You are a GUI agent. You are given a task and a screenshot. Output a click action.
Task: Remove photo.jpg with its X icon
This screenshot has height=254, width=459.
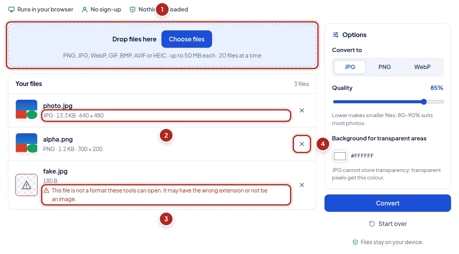pyautogui.click(x=302, y=110)
